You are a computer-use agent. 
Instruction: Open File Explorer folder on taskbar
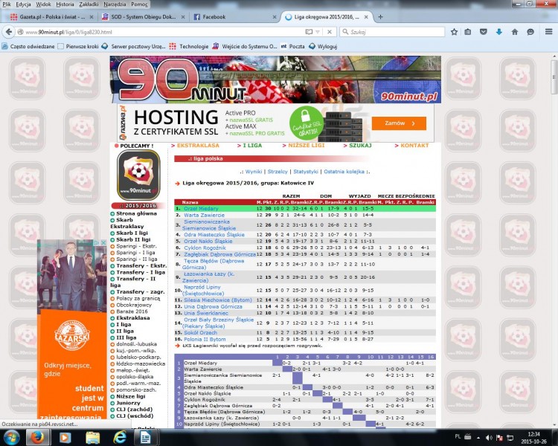pos(92,437)
